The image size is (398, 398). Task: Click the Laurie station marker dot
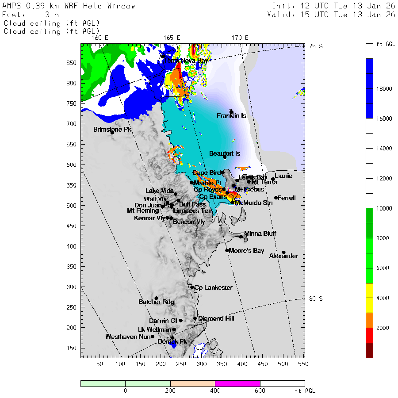[273, 179]
